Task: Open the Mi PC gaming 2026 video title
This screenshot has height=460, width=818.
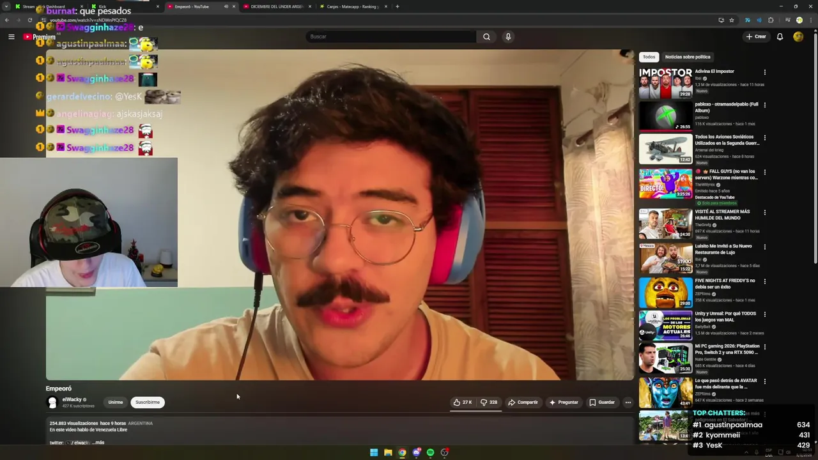Action: click(x=726, y=349)
